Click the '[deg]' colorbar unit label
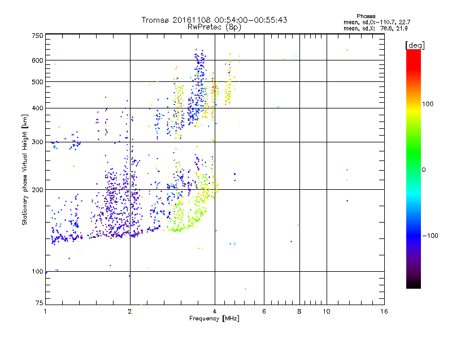Screen dimensions: 452x339 [415, 45]
